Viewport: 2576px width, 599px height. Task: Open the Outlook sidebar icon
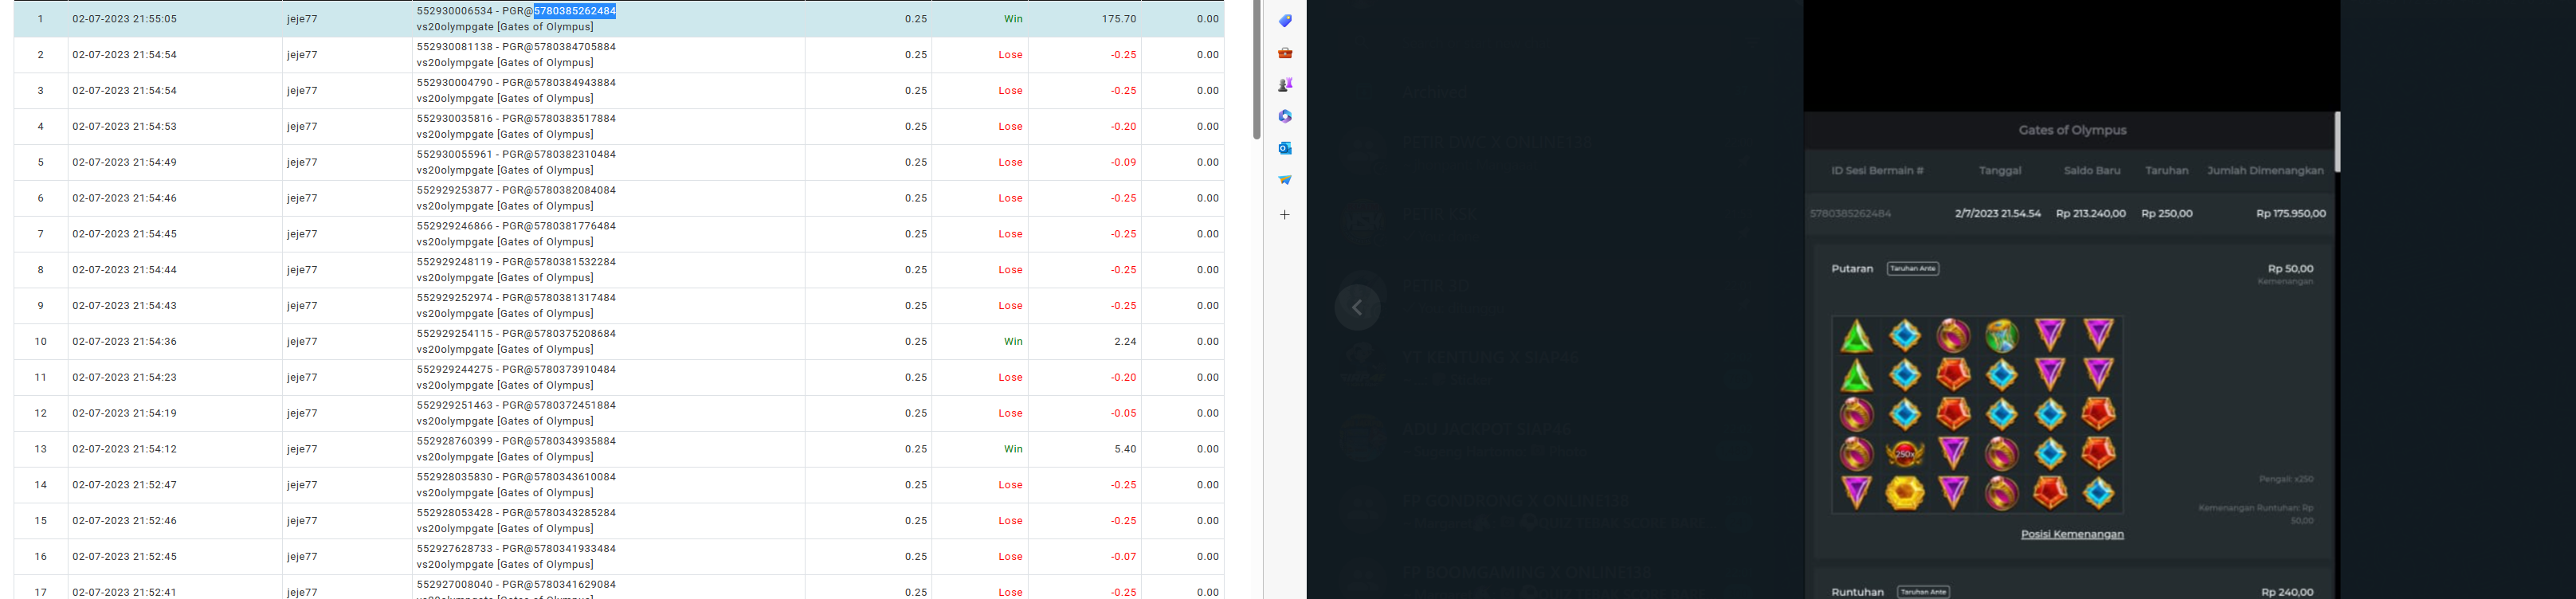click(1285, 148)
